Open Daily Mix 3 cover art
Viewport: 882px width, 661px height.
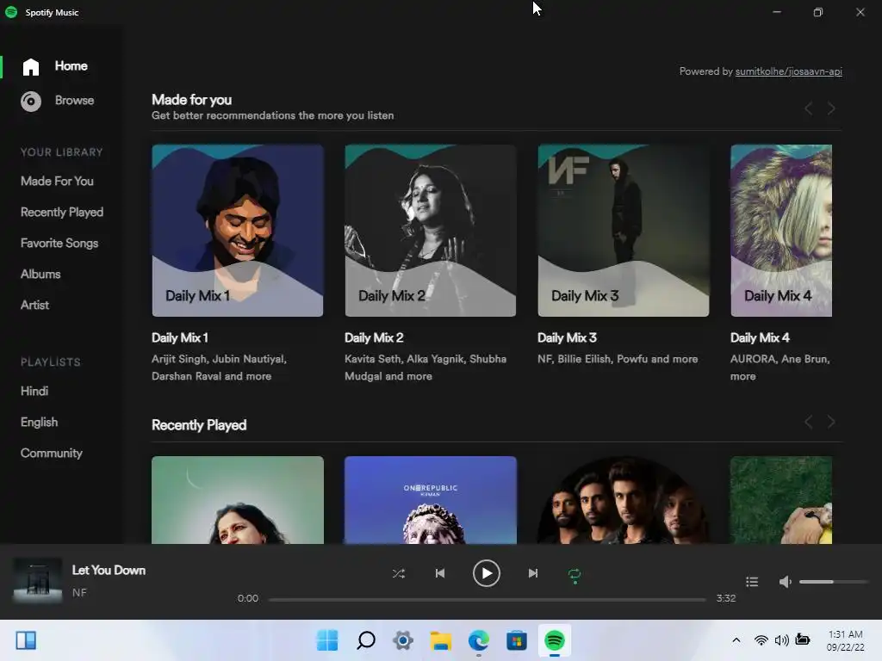tap(624, 231)
